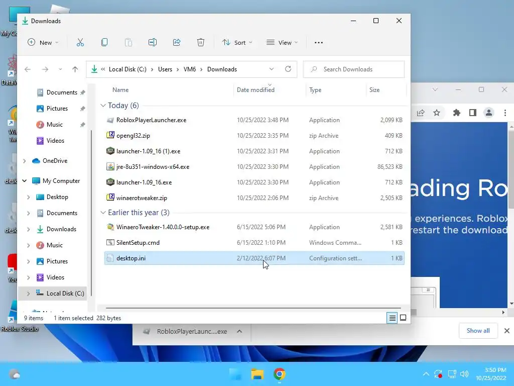Select the RobloxPlayerLauncher.exe file icon

[110, 120]
